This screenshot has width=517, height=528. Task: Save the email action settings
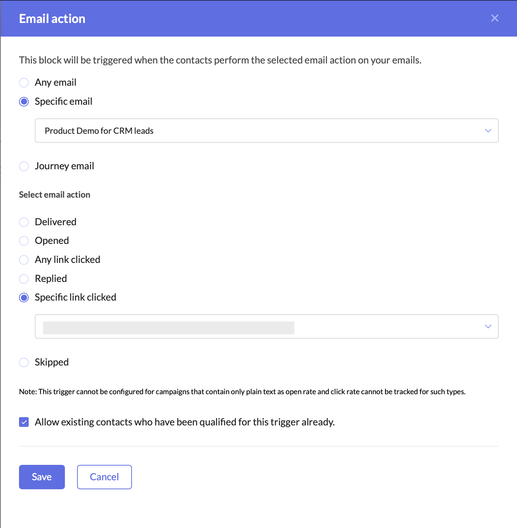[42, 477]
